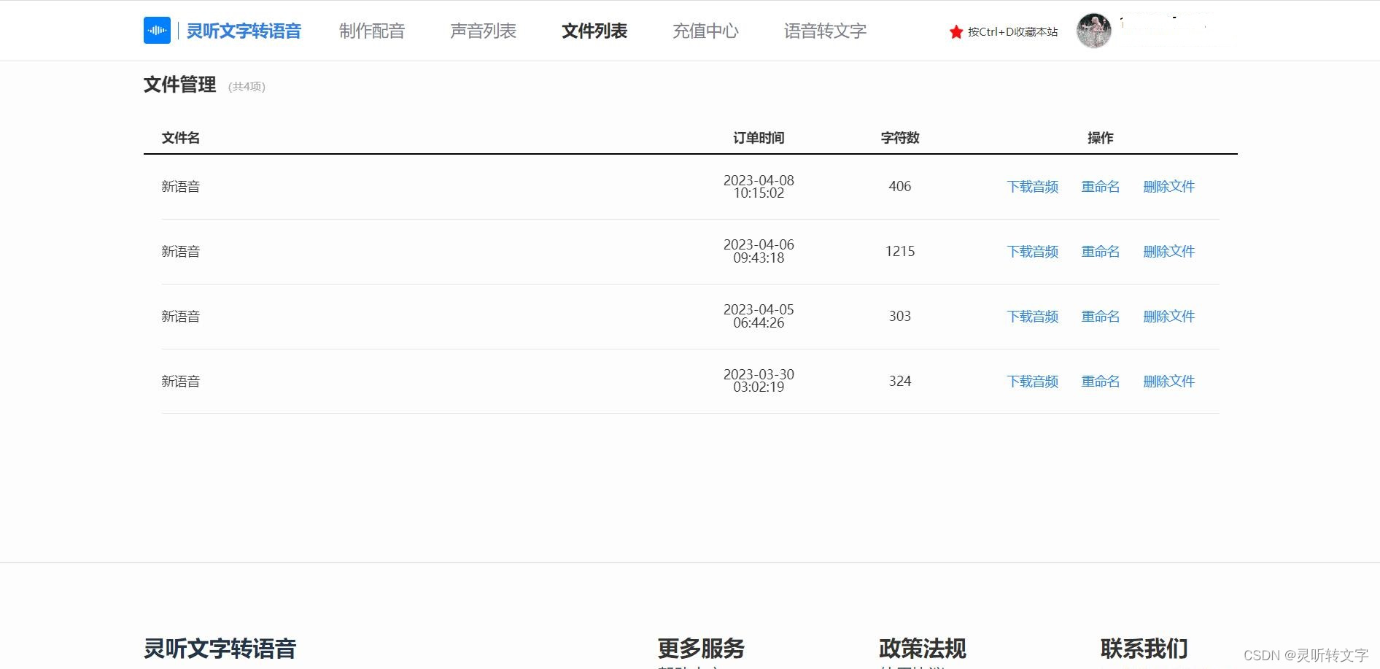This screenshot has height=669, width=1380.
Task: Click the timestamp 2023-04-06 09:43:18
Action: click(x=759, y=252)
